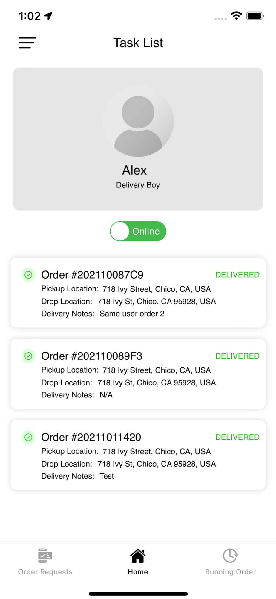The width and height of the screenshot is (276, 599).
Task: Open Order #202110089F3 title
Action: (92, 356)
